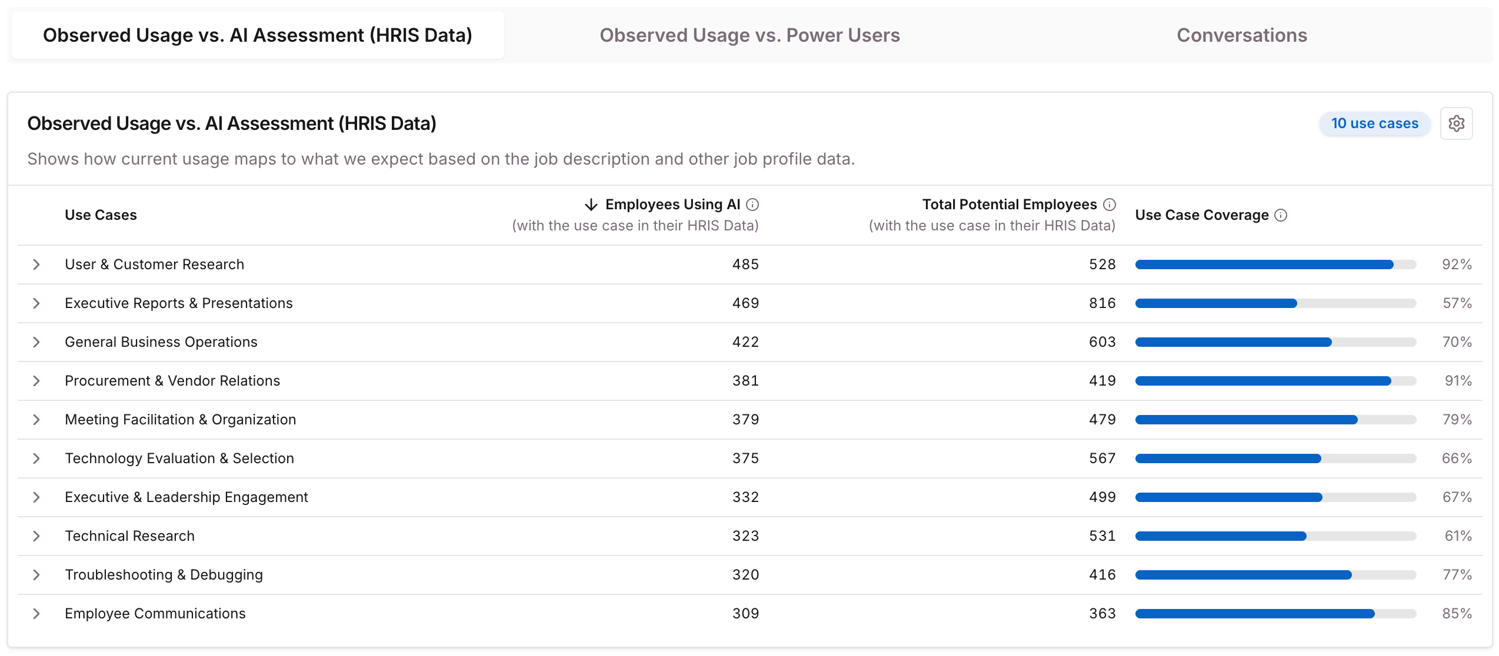The height and width of the screenshot is (656, 1499).
Task: Click the 816 total potential employees value
Action: point(1102,303)
